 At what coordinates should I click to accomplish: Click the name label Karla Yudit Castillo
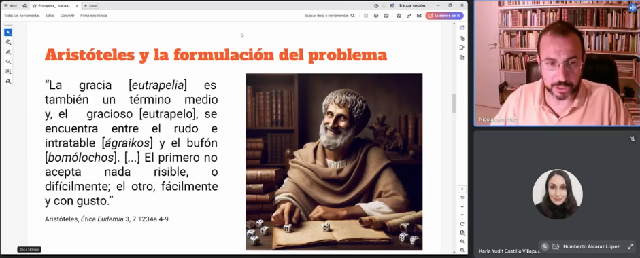tap(509, 251)
